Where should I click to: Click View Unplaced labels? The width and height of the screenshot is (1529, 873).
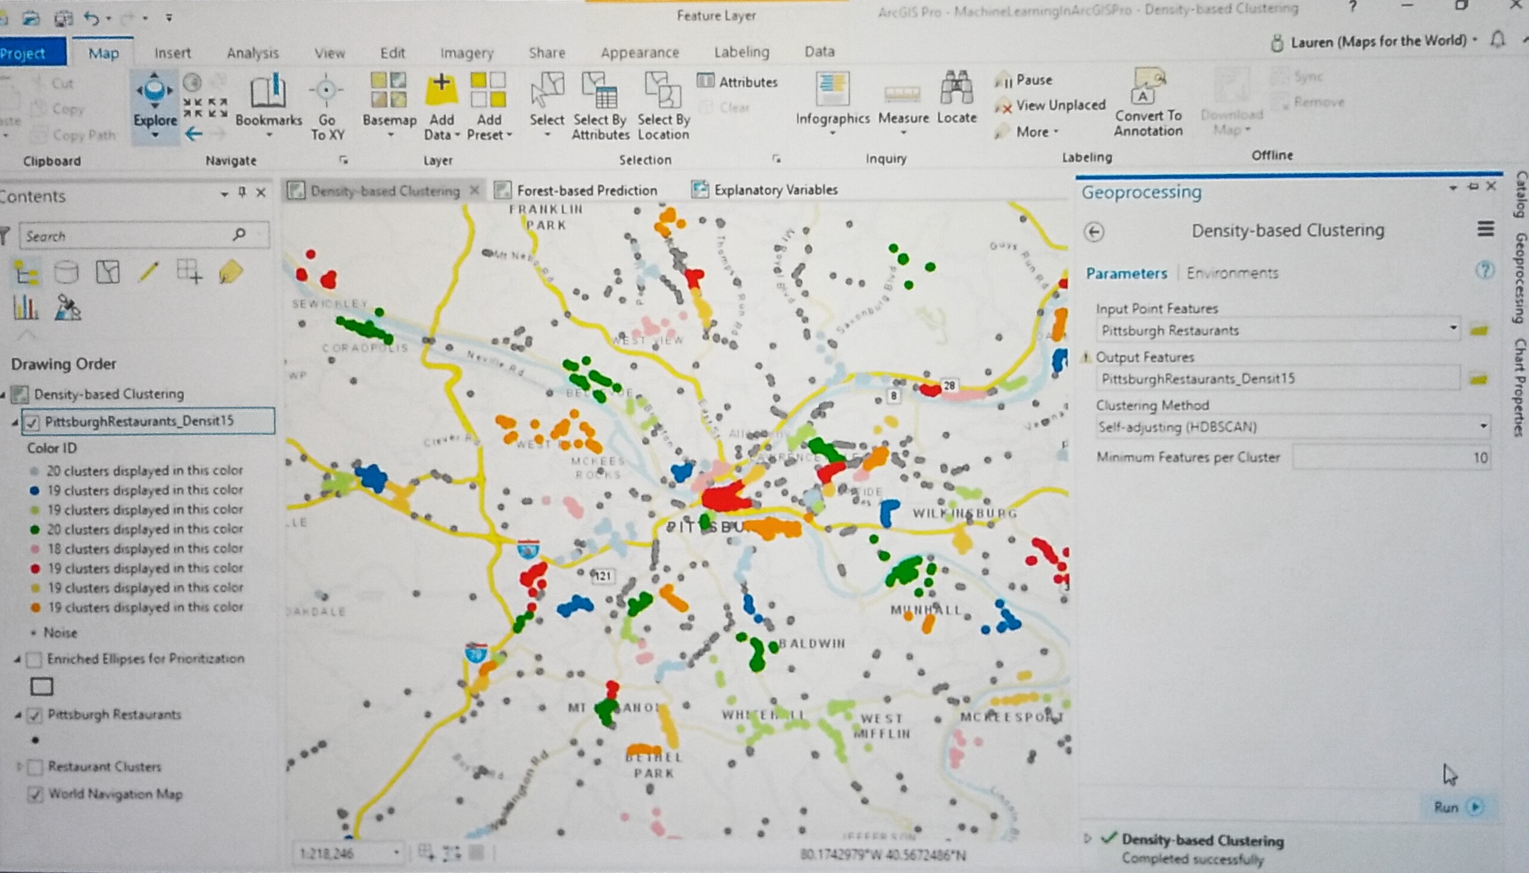(1051, 105)
